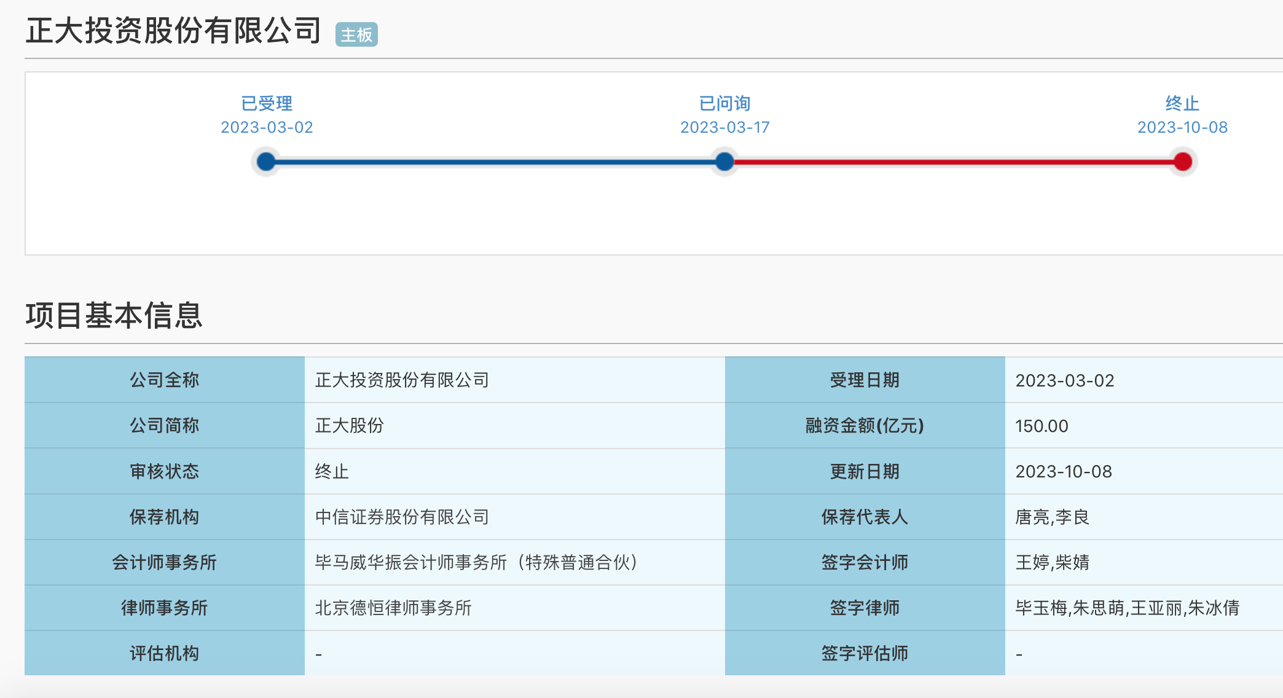1283x698 pixels.
Task: Click the red timeline segment
Action: [x=952, y=162]
